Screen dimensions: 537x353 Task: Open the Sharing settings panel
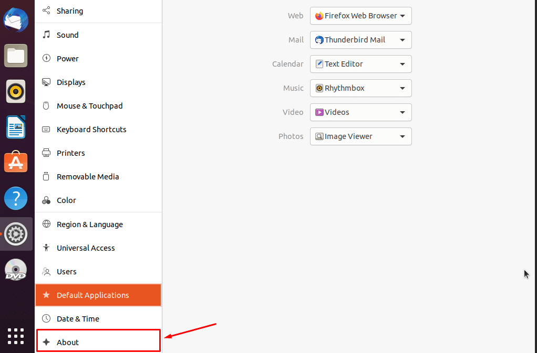click(x=98, y=11)
